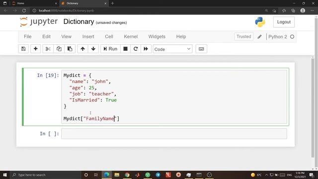The image size is (318, 179).
Task: Click the kernel idle circle indicator
Action: (x=292, y=37)
